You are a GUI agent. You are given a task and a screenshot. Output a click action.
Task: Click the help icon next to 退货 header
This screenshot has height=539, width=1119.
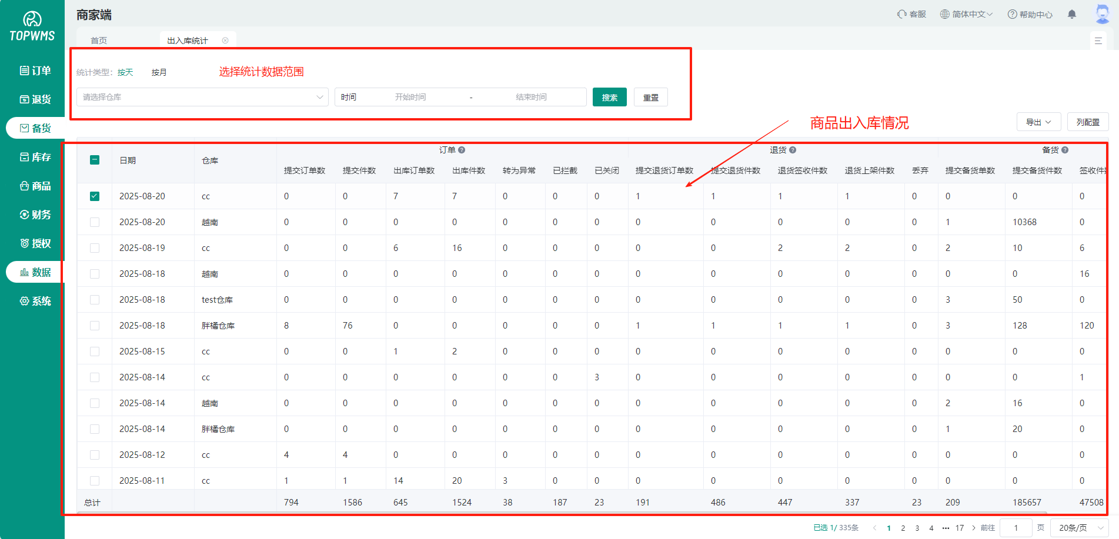point(793,150)
